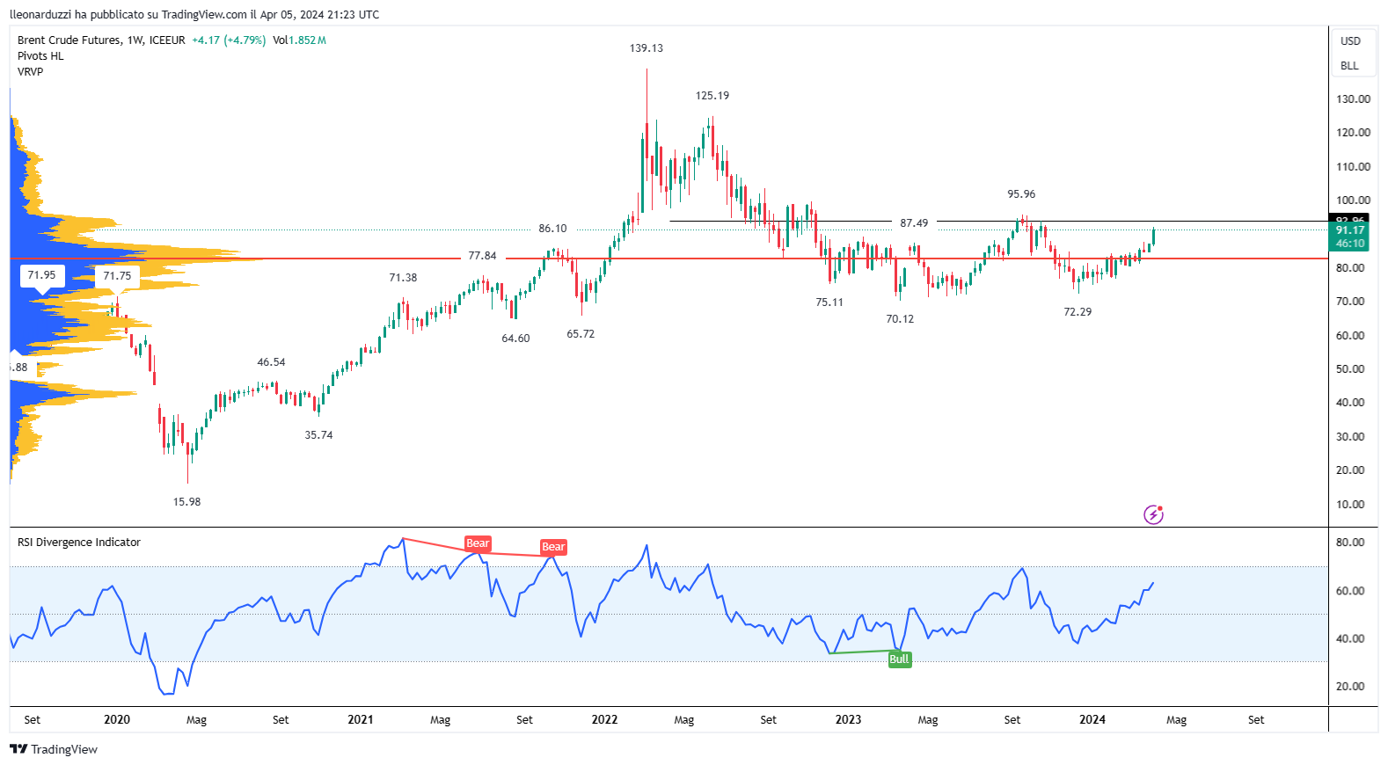Click the second red Bear divergence tag
Image resolution: width=1388 pixels, height=765 pixels.
point(553,547)
